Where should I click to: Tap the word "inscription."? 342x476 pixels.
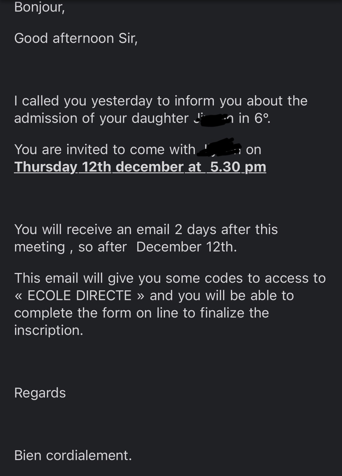tap(49, 331)
